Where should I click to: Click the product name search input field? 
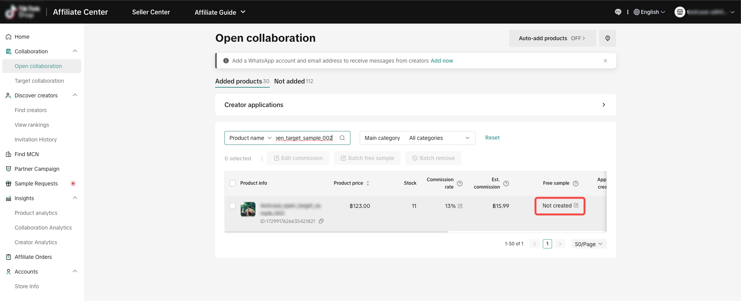304,138
